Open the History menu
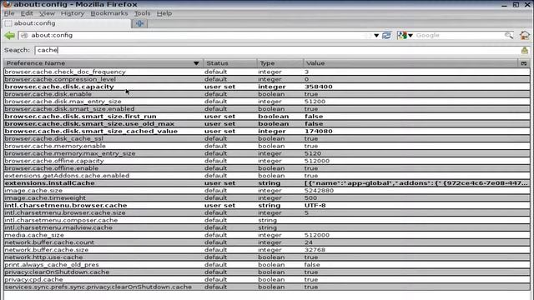 (73, 13)
